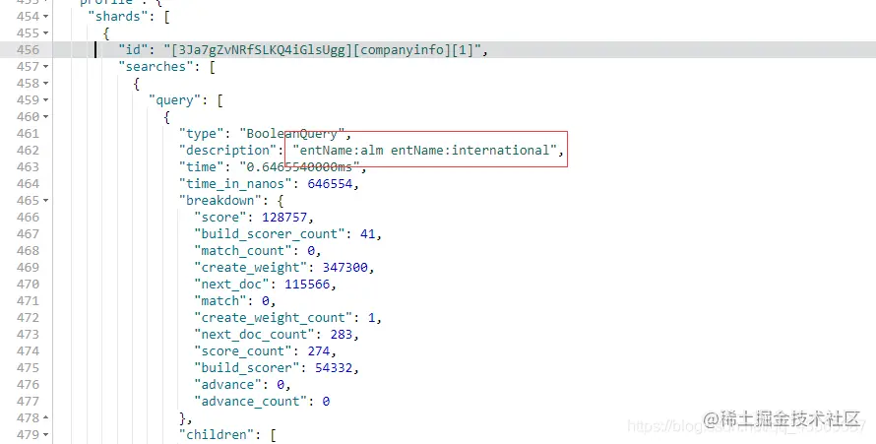Image resolution: width=876 pixels, height=444 pixels.
Task: Click the time_in_nanos value 646554
Action: point(330,184)
